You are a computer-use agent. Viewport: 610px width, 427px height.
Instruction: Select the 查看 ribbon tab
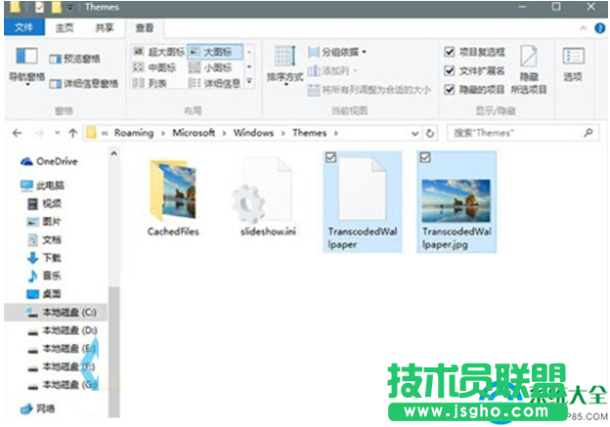point(145,27)
